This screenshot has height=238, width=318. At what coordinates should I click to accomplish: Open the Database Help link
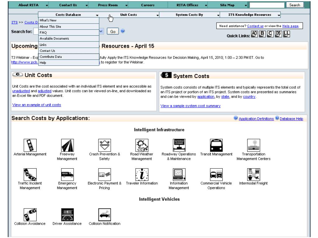click(x=291, y=119)
